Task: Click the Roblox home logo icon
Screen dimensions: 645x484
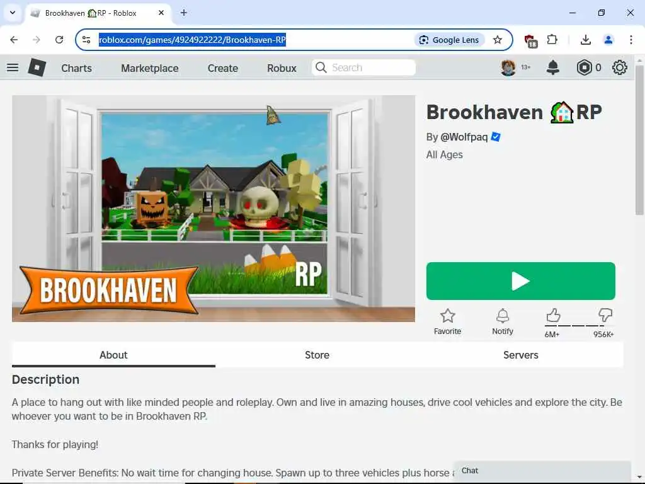Action: pyautogui.click(x=37, y=67)
